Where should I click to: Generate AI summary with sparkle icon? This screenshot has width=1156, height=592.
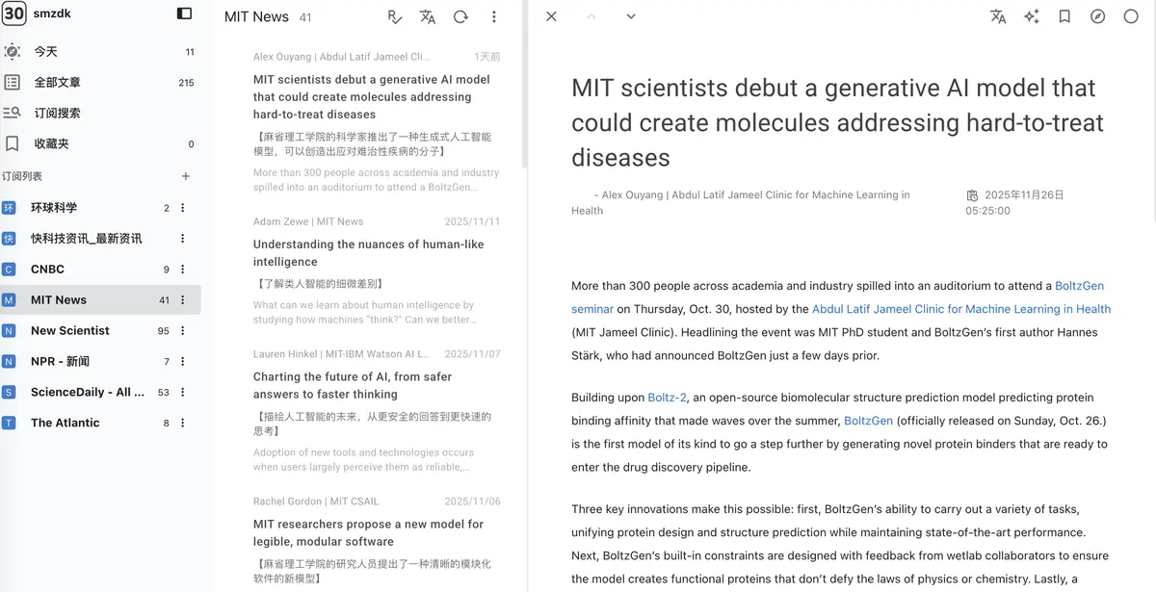(x=1031, y=16)
